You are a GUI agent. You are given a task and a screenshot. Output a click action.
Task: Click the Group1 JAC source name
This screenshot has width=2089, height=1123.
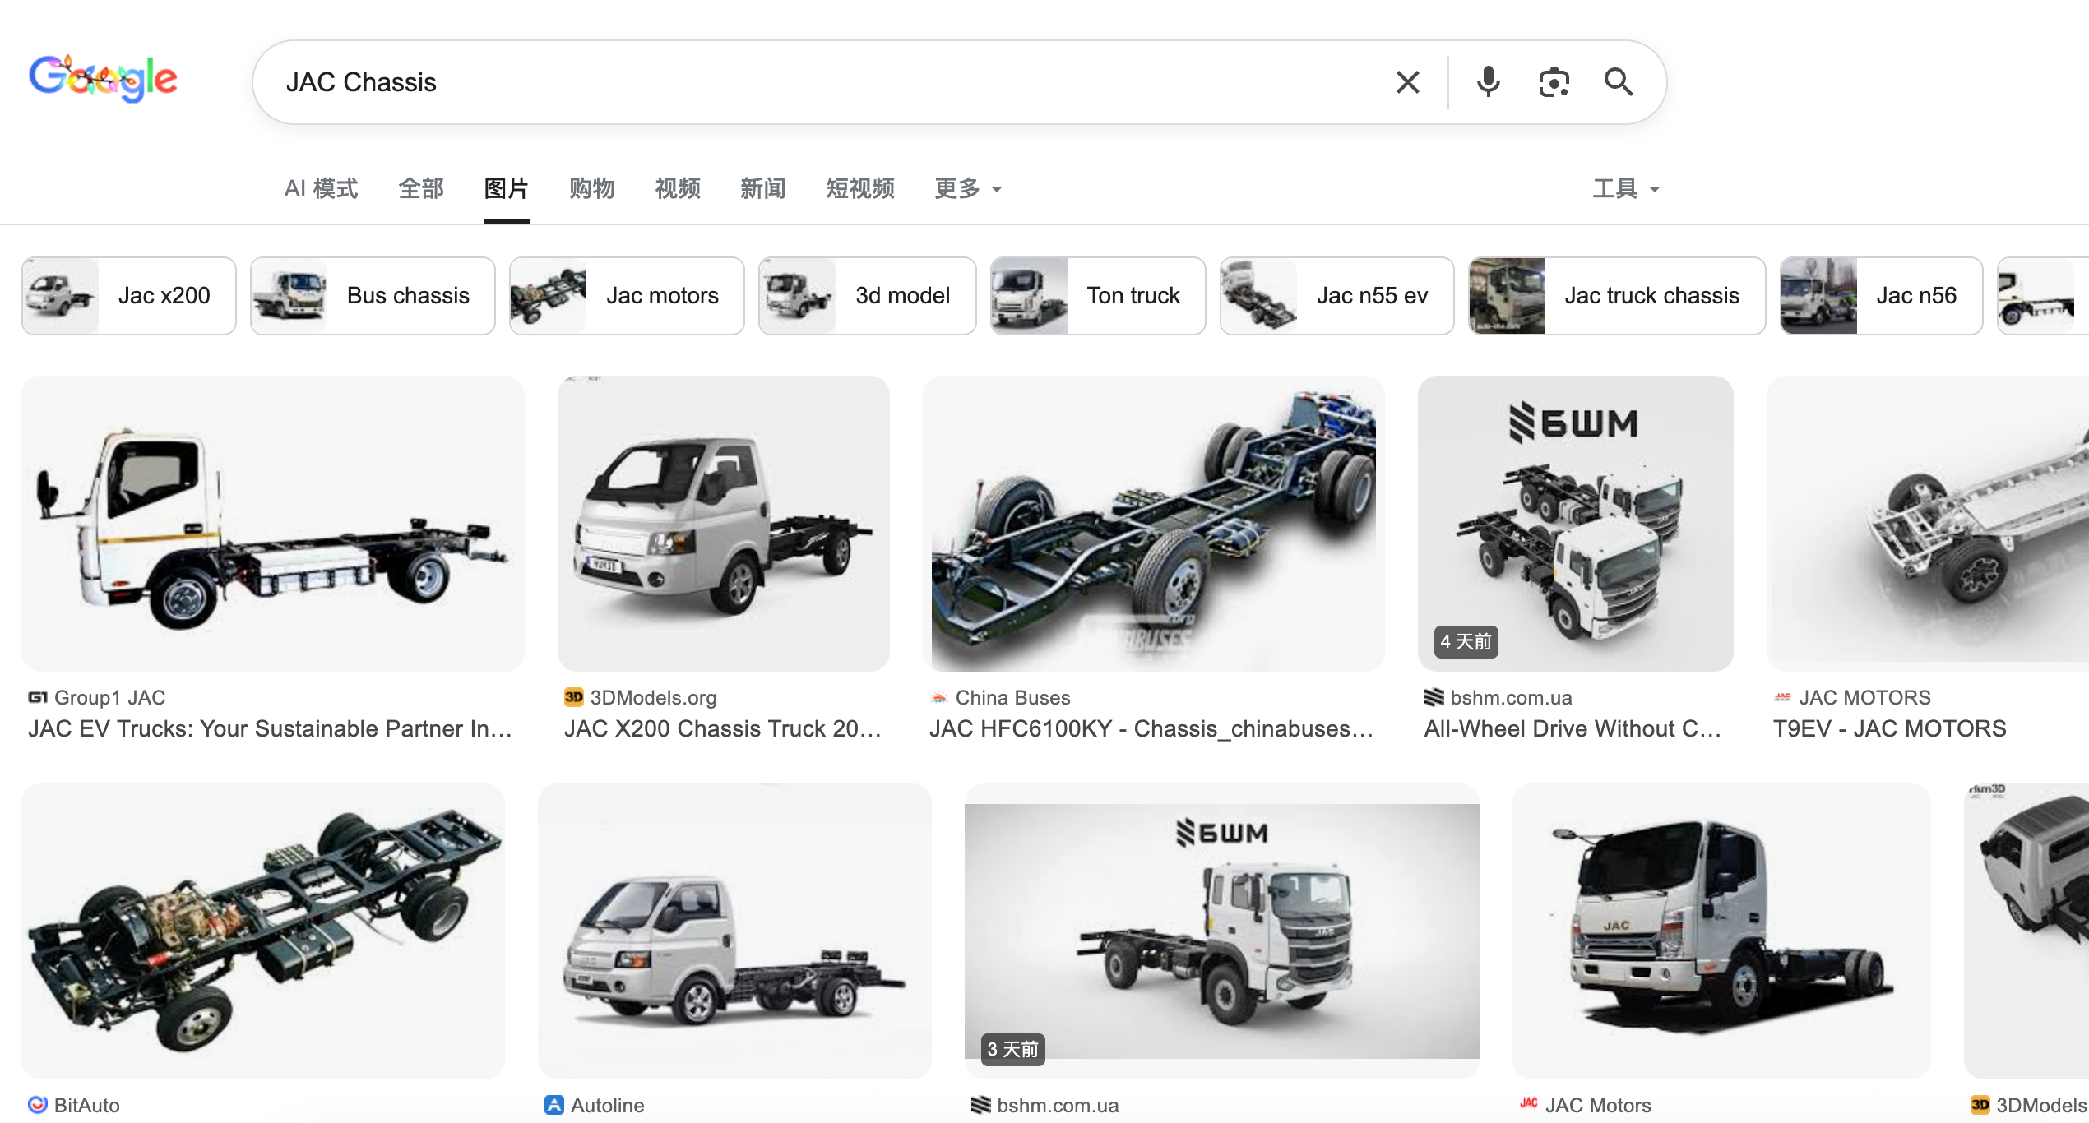pyautogui.click(x=110, y=697)
